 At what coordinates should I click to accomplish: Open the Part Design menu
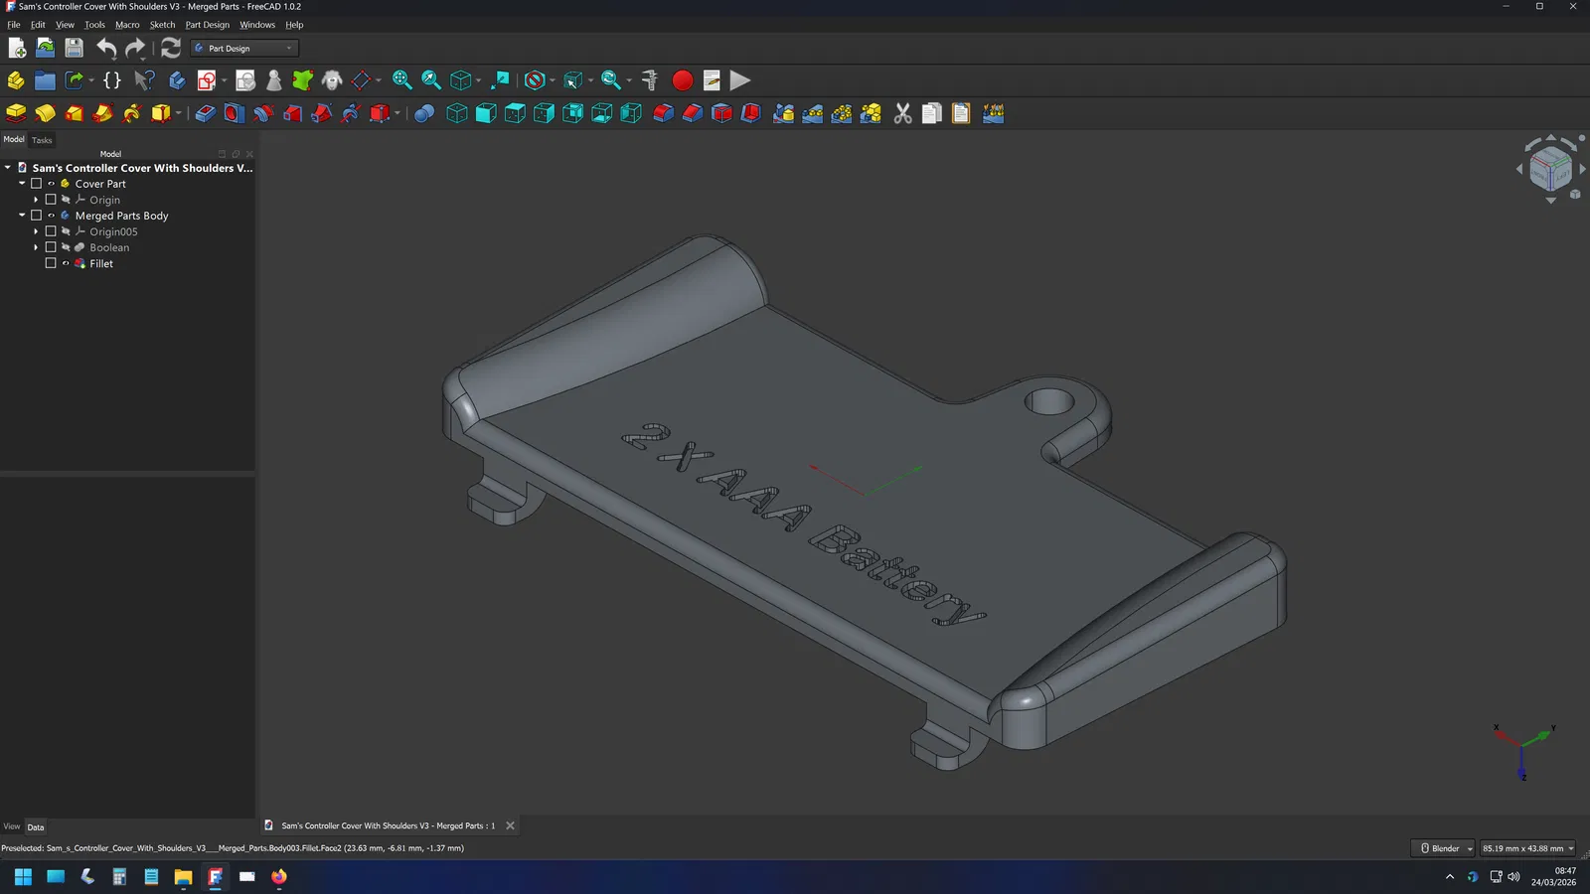(x=207, y=25)
